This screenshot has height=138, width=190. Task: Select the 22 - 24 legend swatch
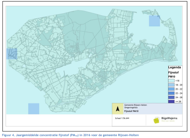tap(171, 93)
